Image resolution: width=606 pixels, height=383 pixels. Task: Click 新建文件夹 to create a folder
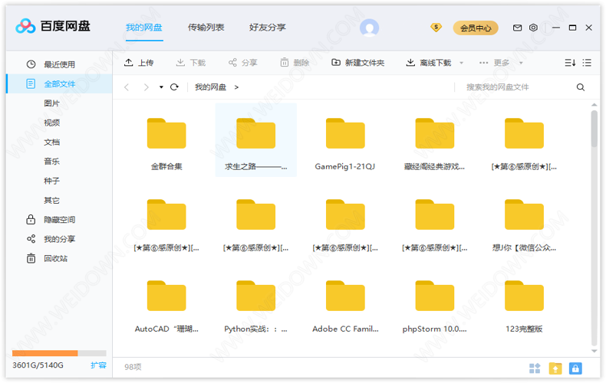pyautogui.click(x=357, y=63)
